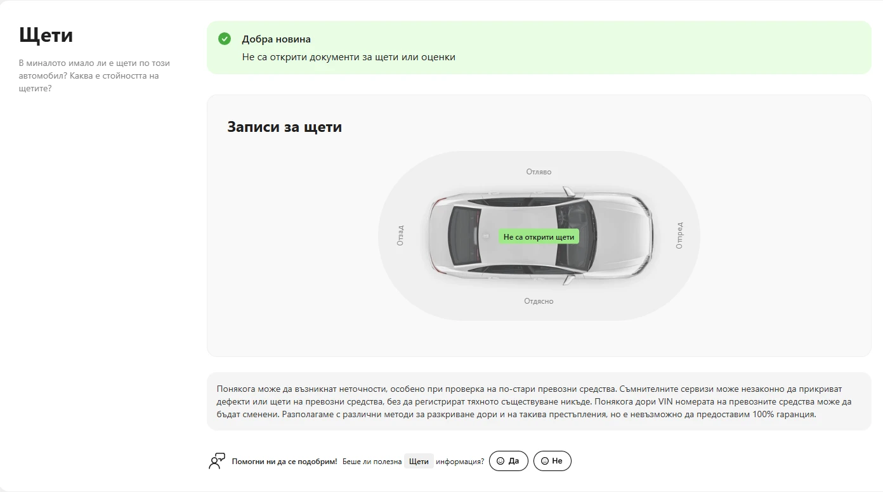Click the feedback person icon near the bottom

[217, 461]
